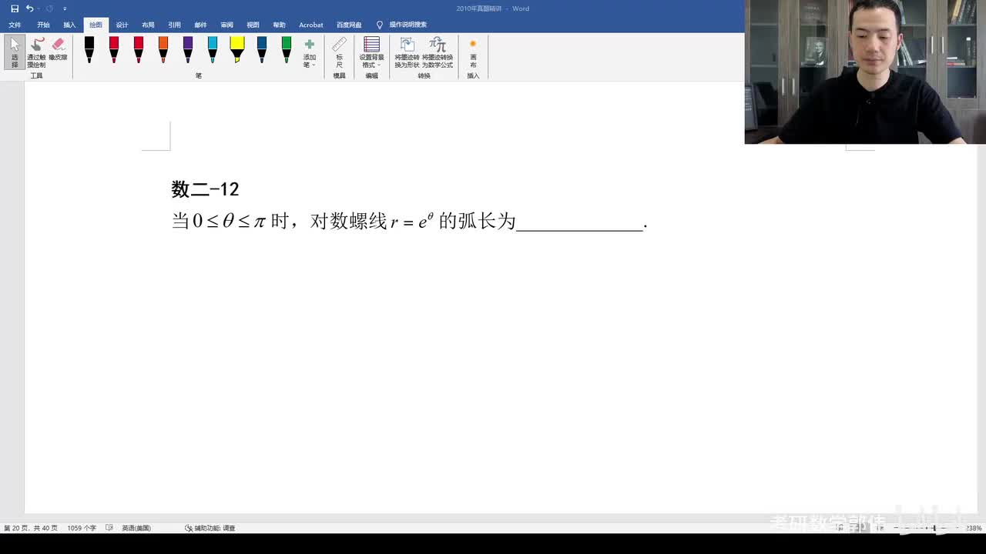The width and height of the screenshot is (986, 554).
Task: Open the Quick Access Toolbar customize arrow
Action: coord(65,8)
